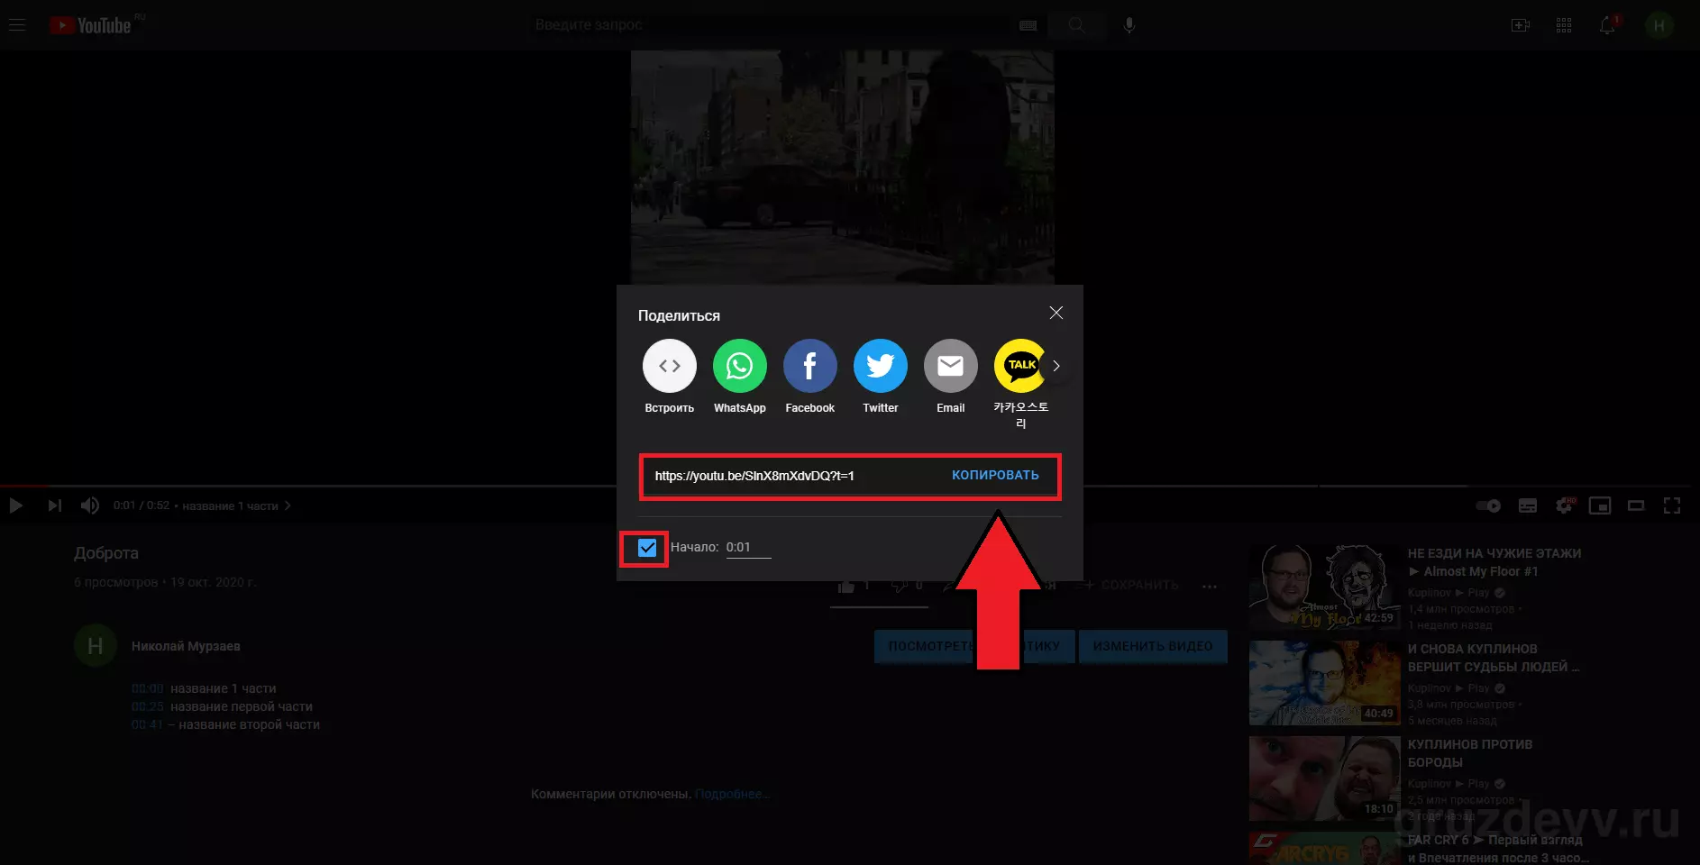Jump to timestamp 00:25
Screen dimensions: 1700x865
147,706
